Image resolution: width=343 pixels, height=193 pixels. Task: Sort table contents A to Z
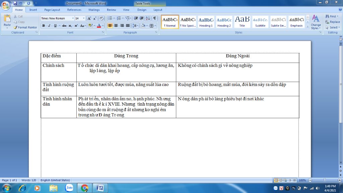point(148,18)
